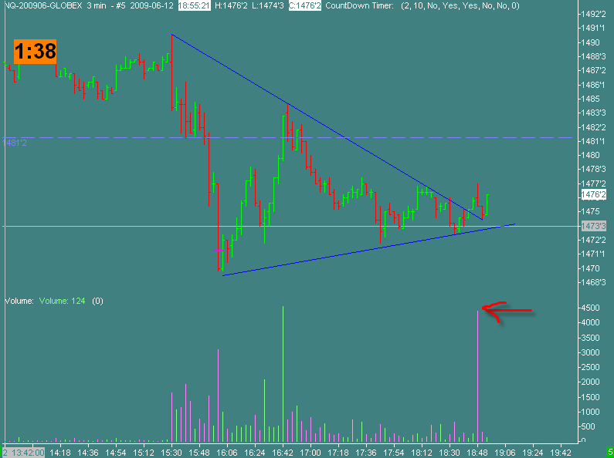Click the 1470 price axis label

pos(590,268)
